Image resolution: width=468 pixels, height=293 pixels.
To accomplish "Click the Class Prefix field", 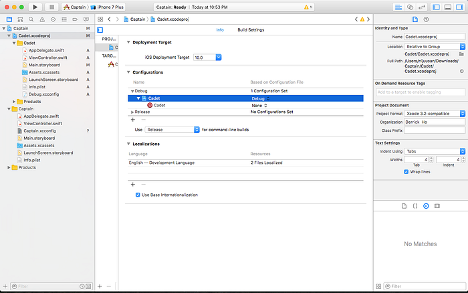I will [x=435, y=130].
